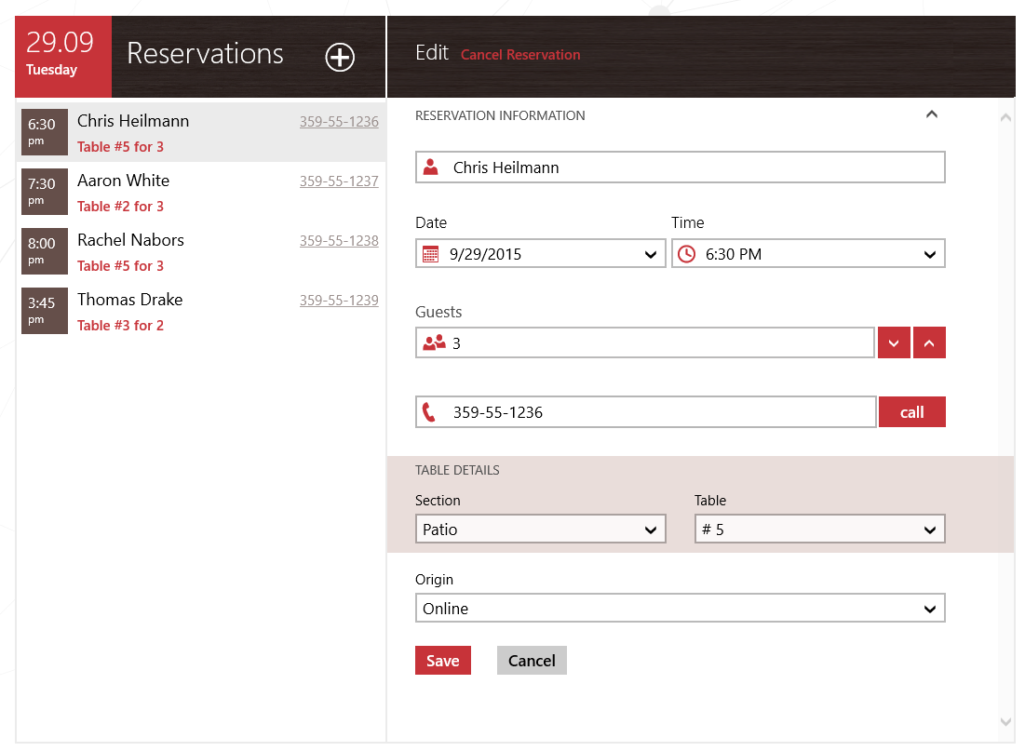This screenshot has width=1025, height=751.
Task: Open phone link 359-55-1239
Action: click(x=339, y=300)
